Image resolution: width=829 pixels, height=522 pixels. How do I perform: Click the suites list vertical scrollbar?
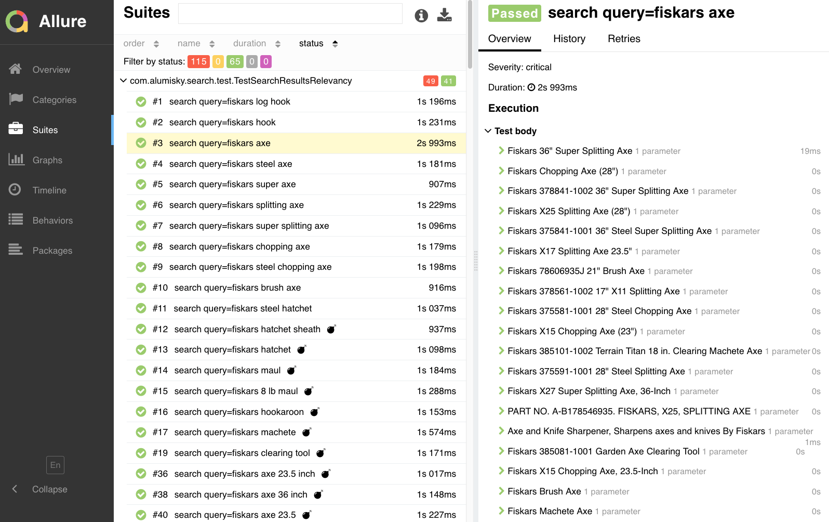(470, 35)
